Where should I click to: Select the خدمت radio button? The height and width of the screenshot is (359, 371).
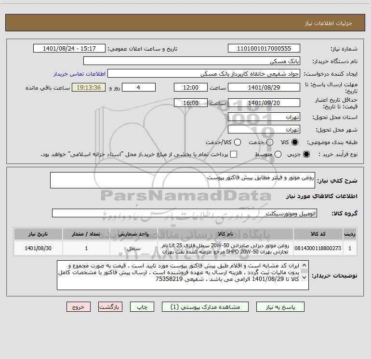pos(270,142)
